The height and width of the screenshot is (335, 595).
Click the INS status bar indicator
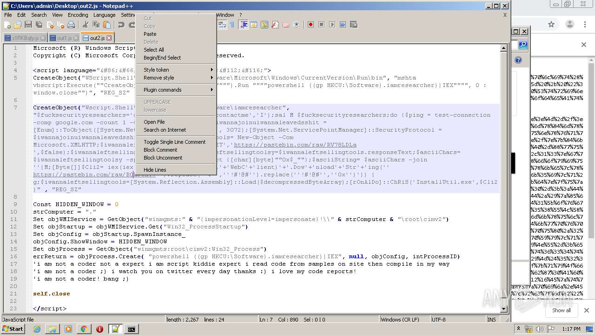point(492,320)
